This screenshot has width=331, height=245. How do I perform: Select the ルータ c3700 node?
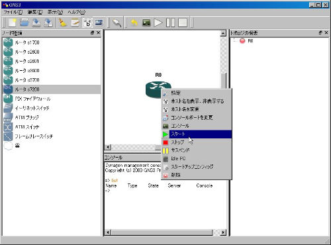[52, 80]
